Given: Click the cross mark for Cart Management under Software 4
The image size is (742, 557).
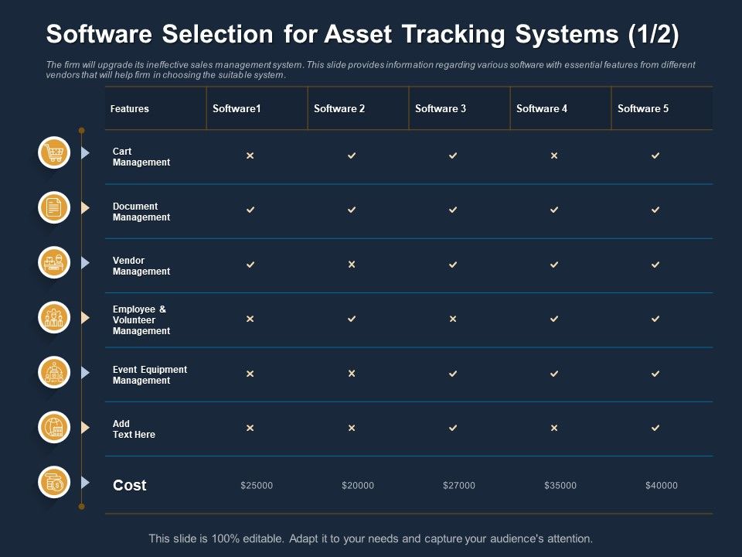Looking at the screenshot, I should [x=554, y=155].
